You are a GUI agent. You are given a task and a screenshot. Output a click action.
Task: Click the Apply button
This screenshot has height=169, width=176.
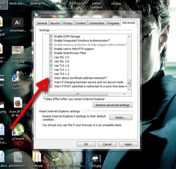pos(128,144)
